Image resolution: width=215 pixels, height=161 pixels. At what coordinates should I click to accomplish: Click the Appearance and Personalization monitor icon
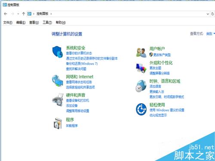click(141, 68)
